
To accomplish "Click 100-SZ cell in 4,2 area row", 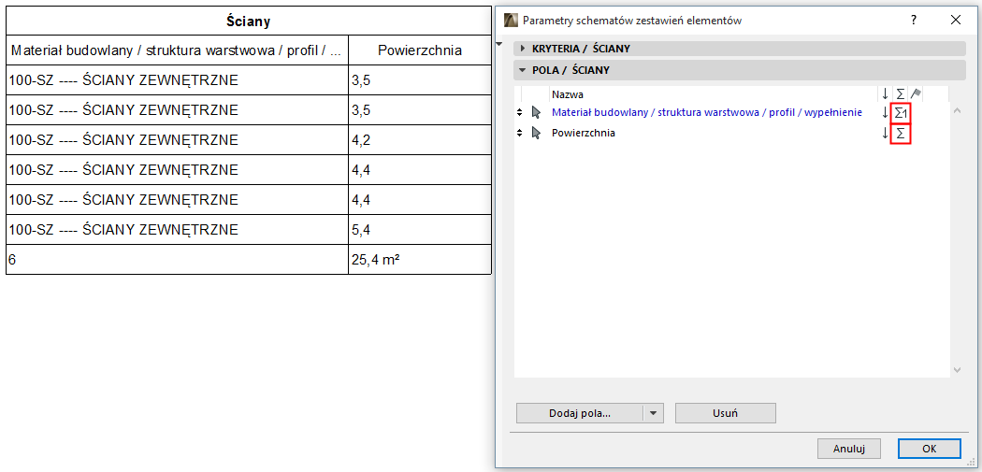I will point(178,140).
